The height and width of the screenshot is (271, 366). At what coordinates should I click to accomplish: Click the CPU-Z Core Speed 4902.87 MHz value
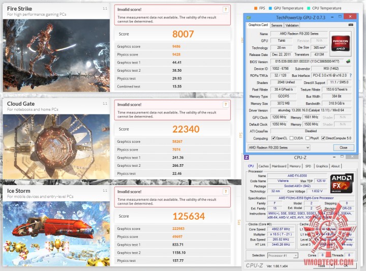click(x=281, y=229)
